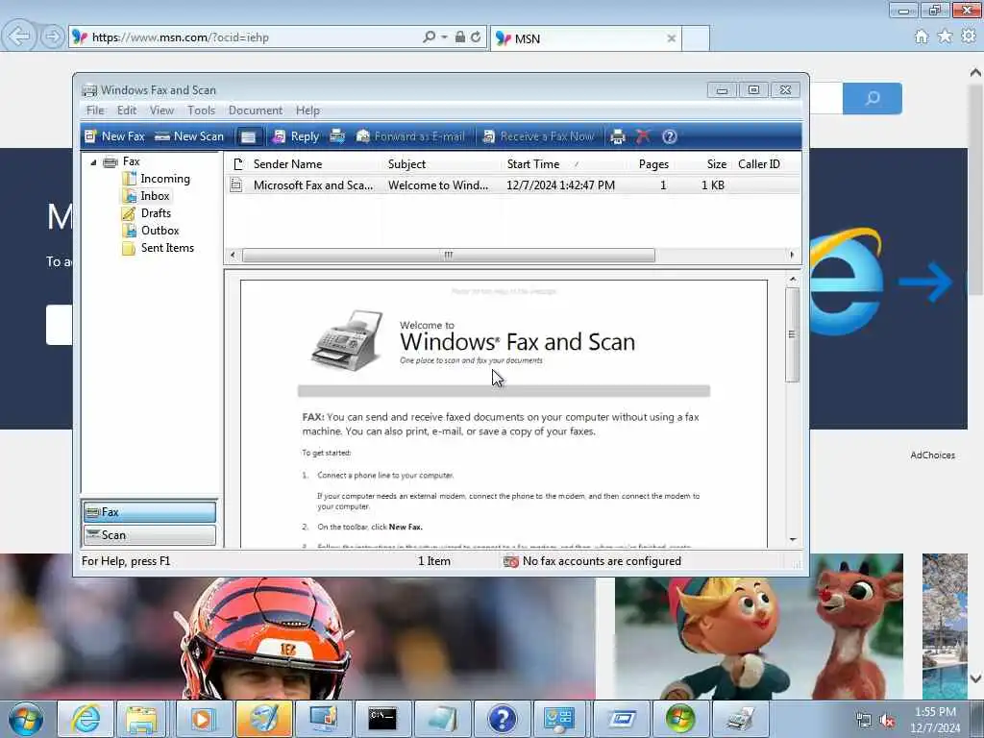Select the MSN browser tab
The width and height of the screenshot is (984, 738).
[x=585, y=38]
